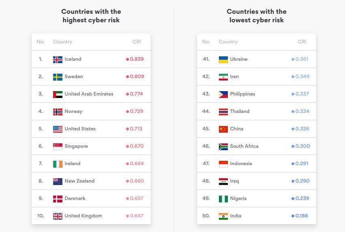Click the Singapore flag icon
Screen dimensions: 345x232
pyautogui.click(x=58, y=147)
